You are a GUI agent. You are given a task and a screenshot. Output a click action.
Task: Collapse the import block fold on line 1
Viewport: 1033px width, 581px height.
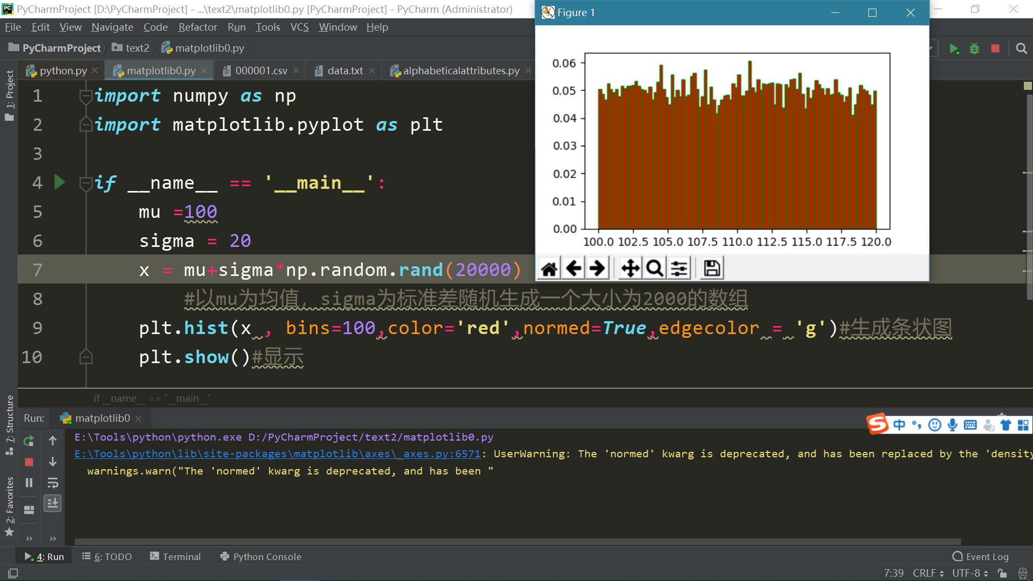[86, 96]
